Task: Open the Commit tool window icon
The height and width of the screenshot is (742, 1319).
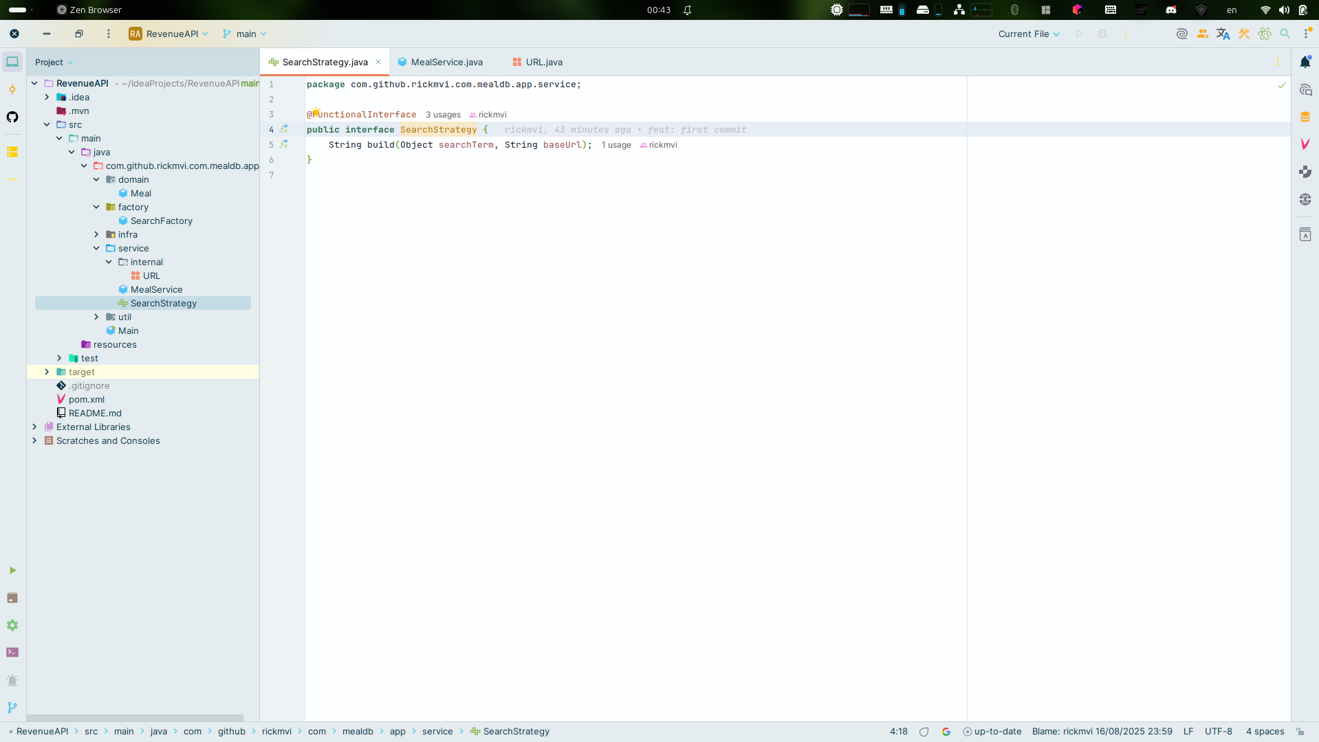Action: (x=12, y=89)
